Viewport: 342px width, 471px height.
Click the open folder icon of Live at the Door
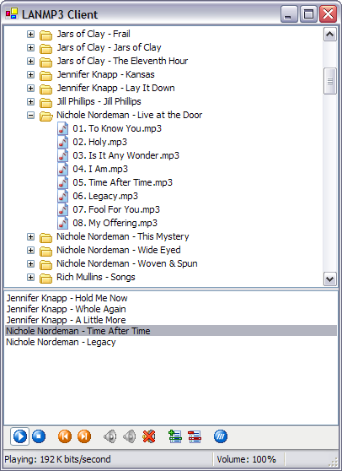point(45,116)
